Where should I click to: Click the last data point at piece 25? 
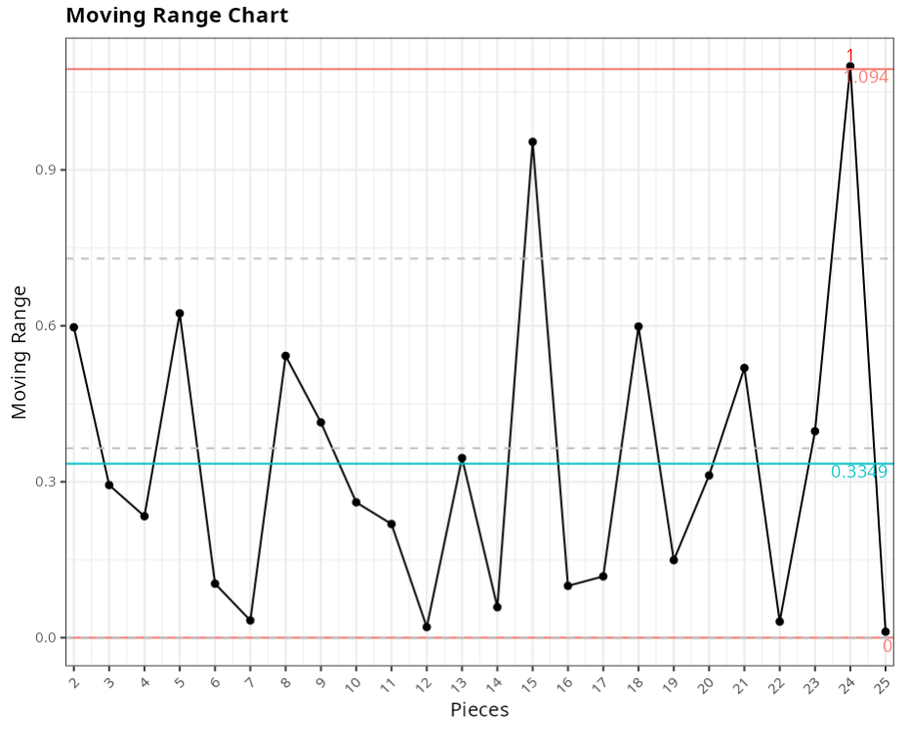(886, 631)
